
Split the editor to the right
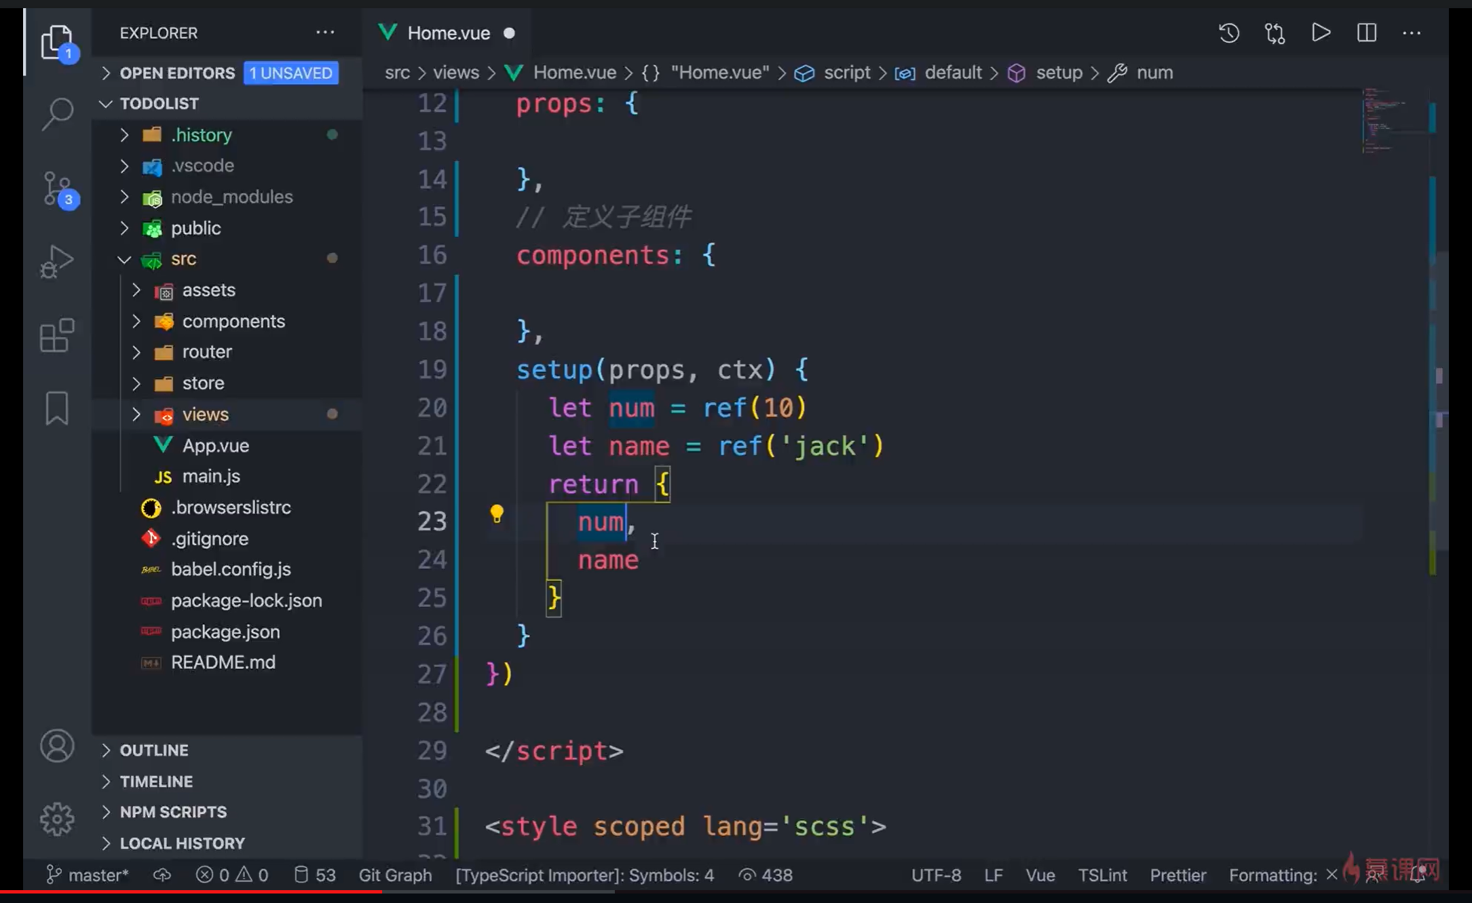click(1366, 33)
